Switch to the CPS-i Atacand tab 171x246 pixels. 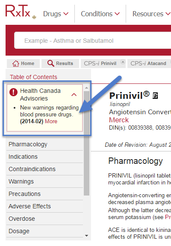click(x=148, y=64)
